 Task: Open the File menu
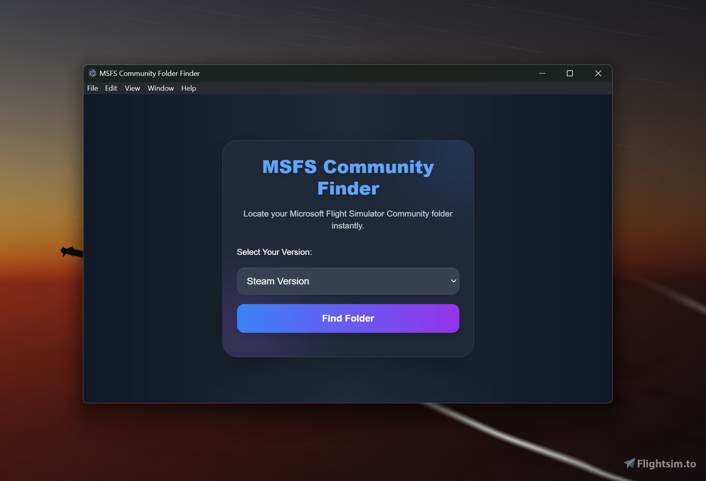(x=92, y=88)
